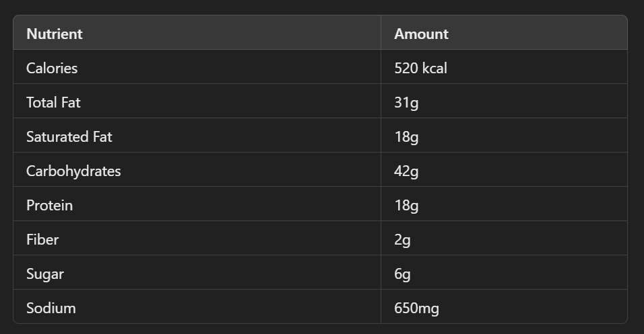Click the Nutrient column header

click(54, 34)
